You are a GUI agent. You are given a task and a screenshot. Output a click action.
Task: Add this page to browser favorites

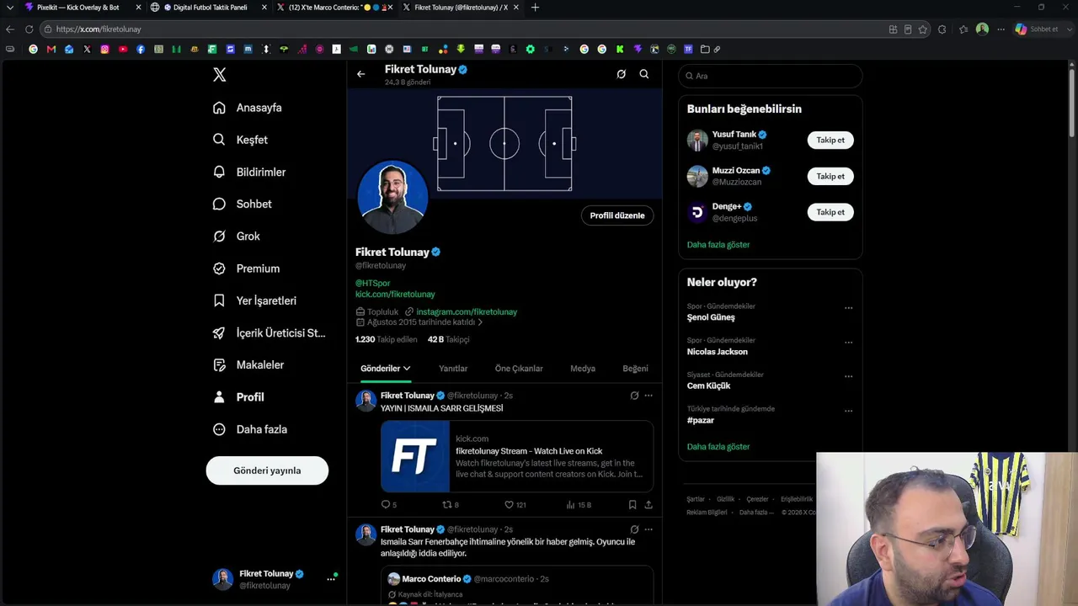(x=923, y=29)
